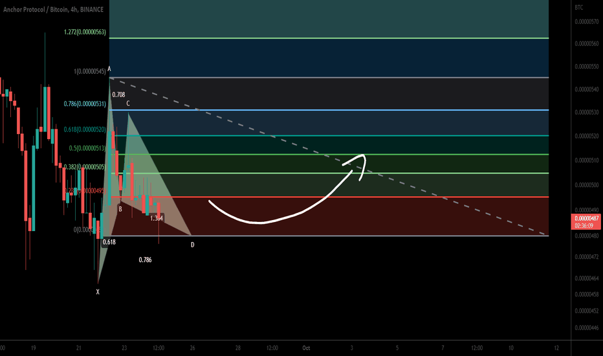Click the Oct marker on time axis
The height and width of the screenshot is (356, 603).
click(306, 348)
